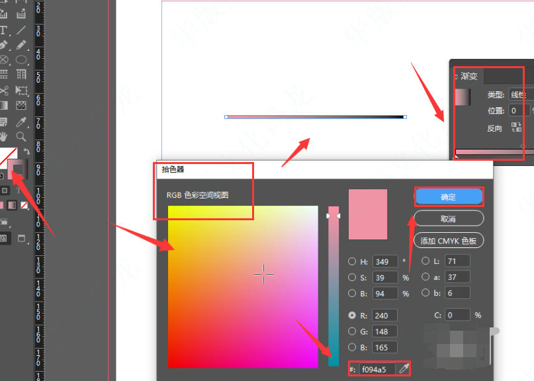
Task: Select the S saturation radio button
Action: pos(352,278)
